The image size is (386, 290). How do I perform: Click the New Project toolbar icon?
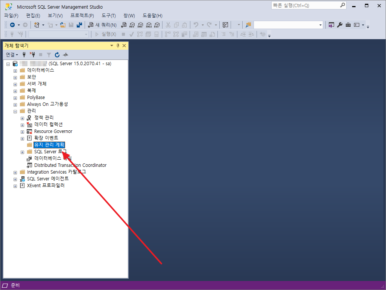36,25
